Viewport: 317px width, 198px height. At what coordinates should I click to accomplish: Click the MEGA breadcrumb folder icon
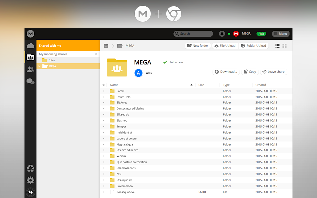pos(120,46)
